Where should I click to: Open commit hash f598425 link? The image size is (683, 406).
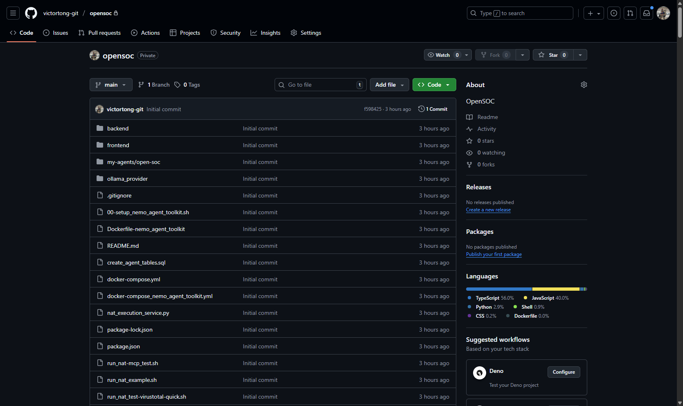(373, 109)
